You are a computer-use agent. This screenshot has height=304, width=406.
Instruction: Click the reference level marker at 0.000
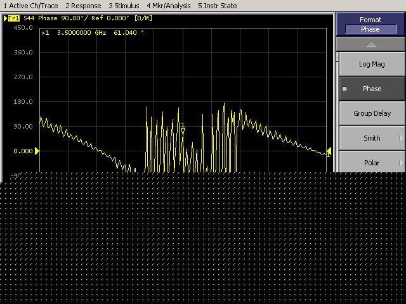pyautogui.click(x=37, y=151)
